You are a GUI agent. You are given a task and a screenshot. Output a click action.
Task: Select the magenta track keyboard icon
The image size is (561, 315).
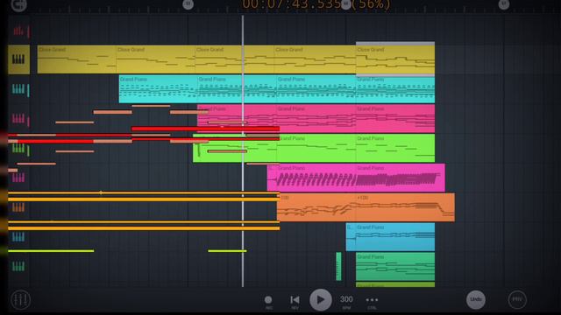pos(18,178)
